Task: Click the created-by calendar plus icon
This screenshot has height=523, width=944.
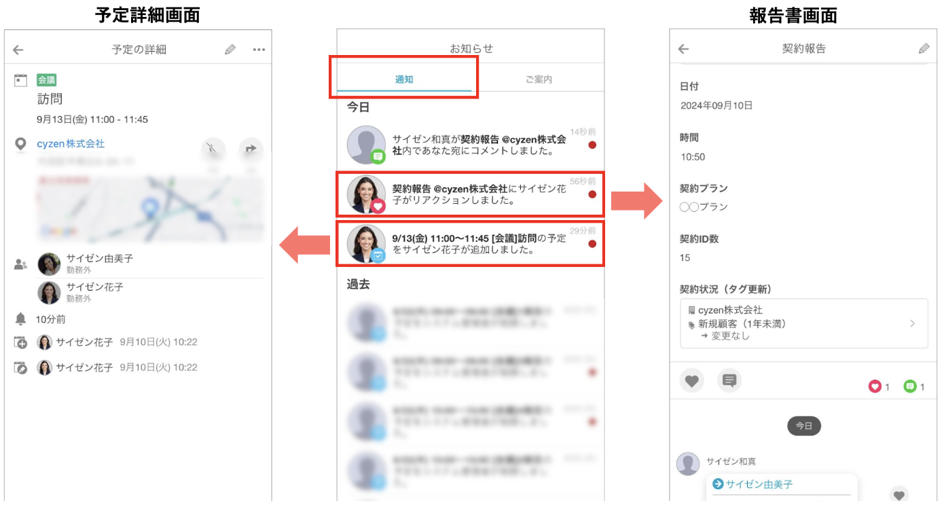Action: [21, 342]
